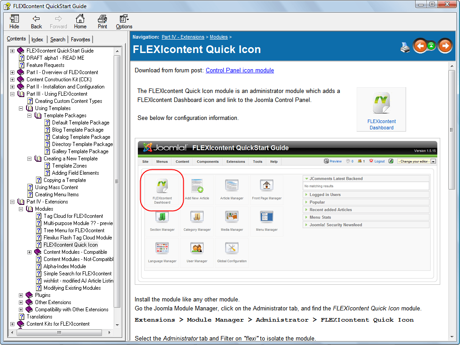The width and height of the screenshot is (460, 345).
Task: Collapse the Creating a New Template node
Action: pos(29,159)
